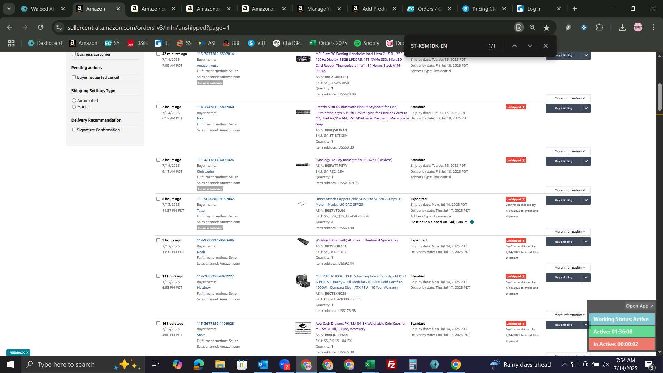Switch to the Pricing CM browser tab
This screenshot has width=663, height=373.
[484, 9]
